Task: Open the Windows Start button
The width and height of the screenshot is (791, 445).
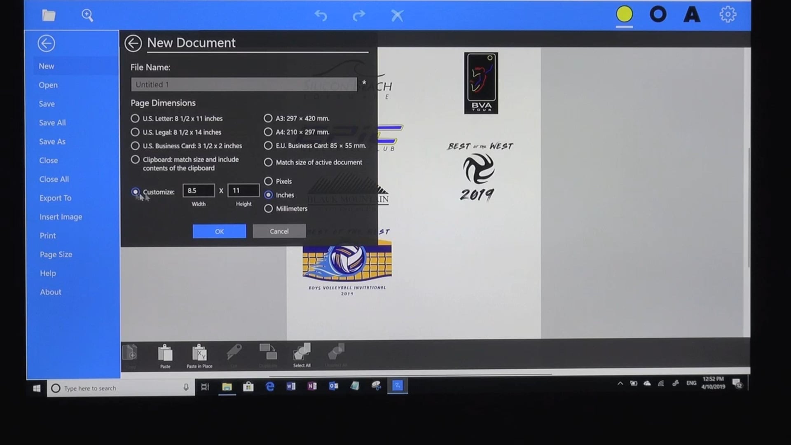Action: [37, 388]
